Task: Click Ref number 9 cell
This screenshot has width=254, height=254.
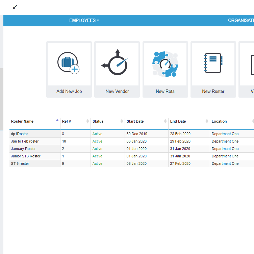Action: tap(75, 163)
